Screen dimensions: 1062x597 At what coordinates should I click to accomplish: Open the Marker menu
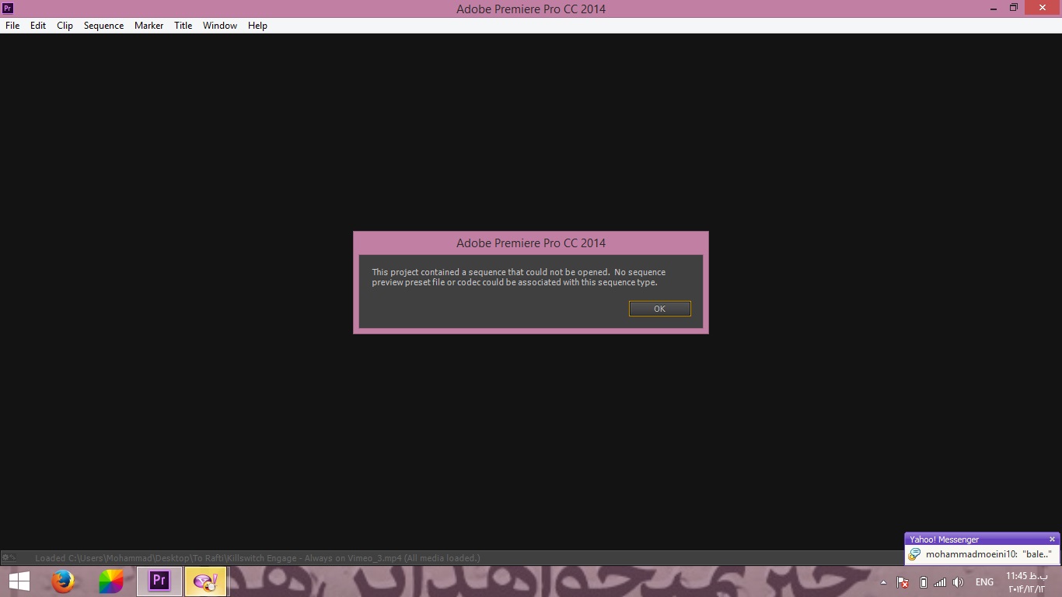point(148,26)
